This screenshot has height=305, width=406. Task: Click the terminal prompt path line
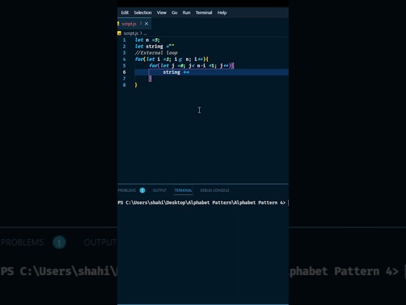(x=202, y=203)
